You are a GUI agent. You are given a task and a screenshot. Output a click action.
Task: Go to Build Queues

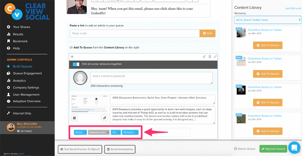point(23,66)
